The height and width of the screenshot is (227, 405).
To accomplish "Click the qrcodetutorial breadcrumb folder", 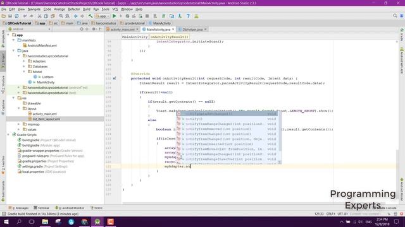I will [x=132, y=23].
